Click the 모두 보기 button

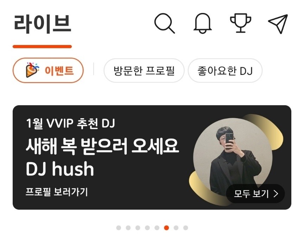click(x=255, y=193)
